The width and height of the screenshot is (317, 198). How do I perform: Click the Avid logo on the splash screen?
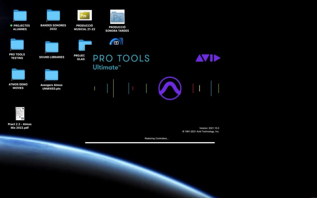(x=208, y=58)
